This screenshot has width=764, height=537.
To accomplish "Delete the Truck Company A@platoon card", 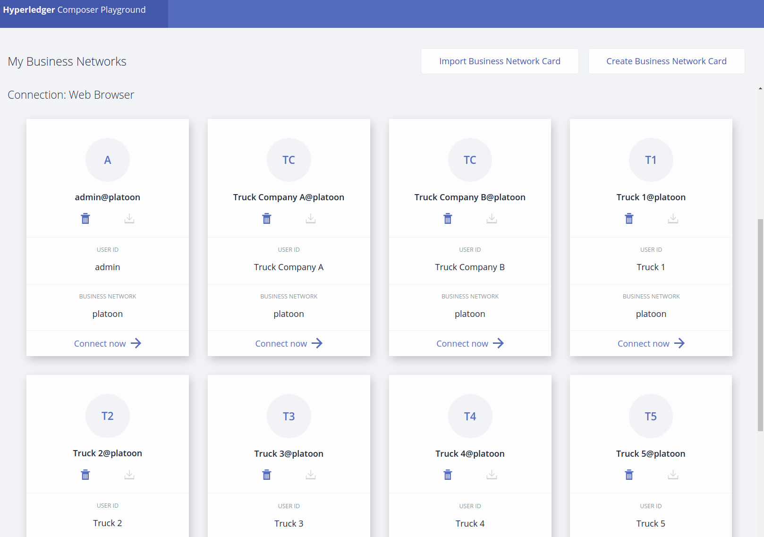I will (267, 219).
